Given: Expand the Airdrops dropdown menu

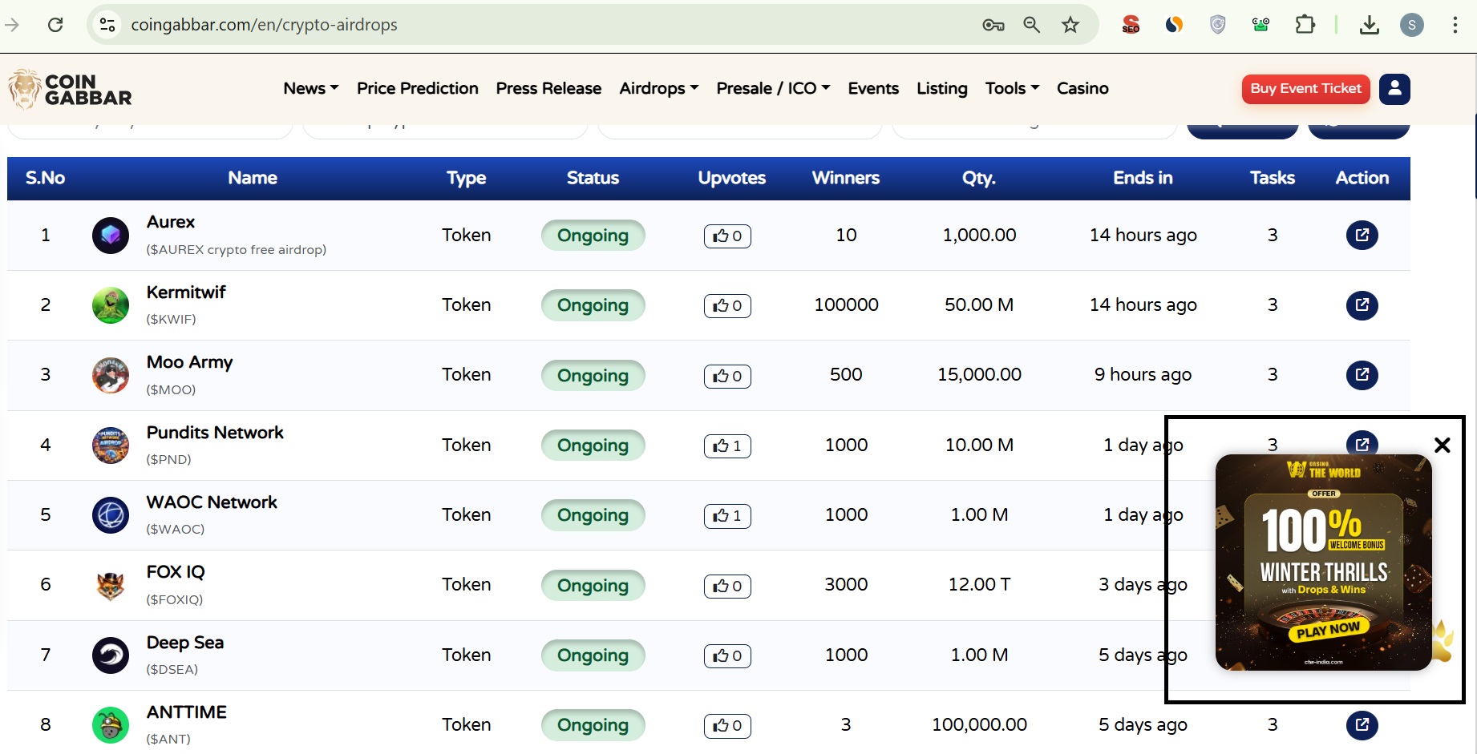Looking at the screenshot, I should click(x=658, y=89).
